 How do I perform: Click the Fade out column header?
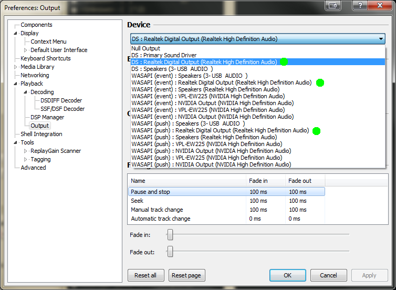[305, 181]
